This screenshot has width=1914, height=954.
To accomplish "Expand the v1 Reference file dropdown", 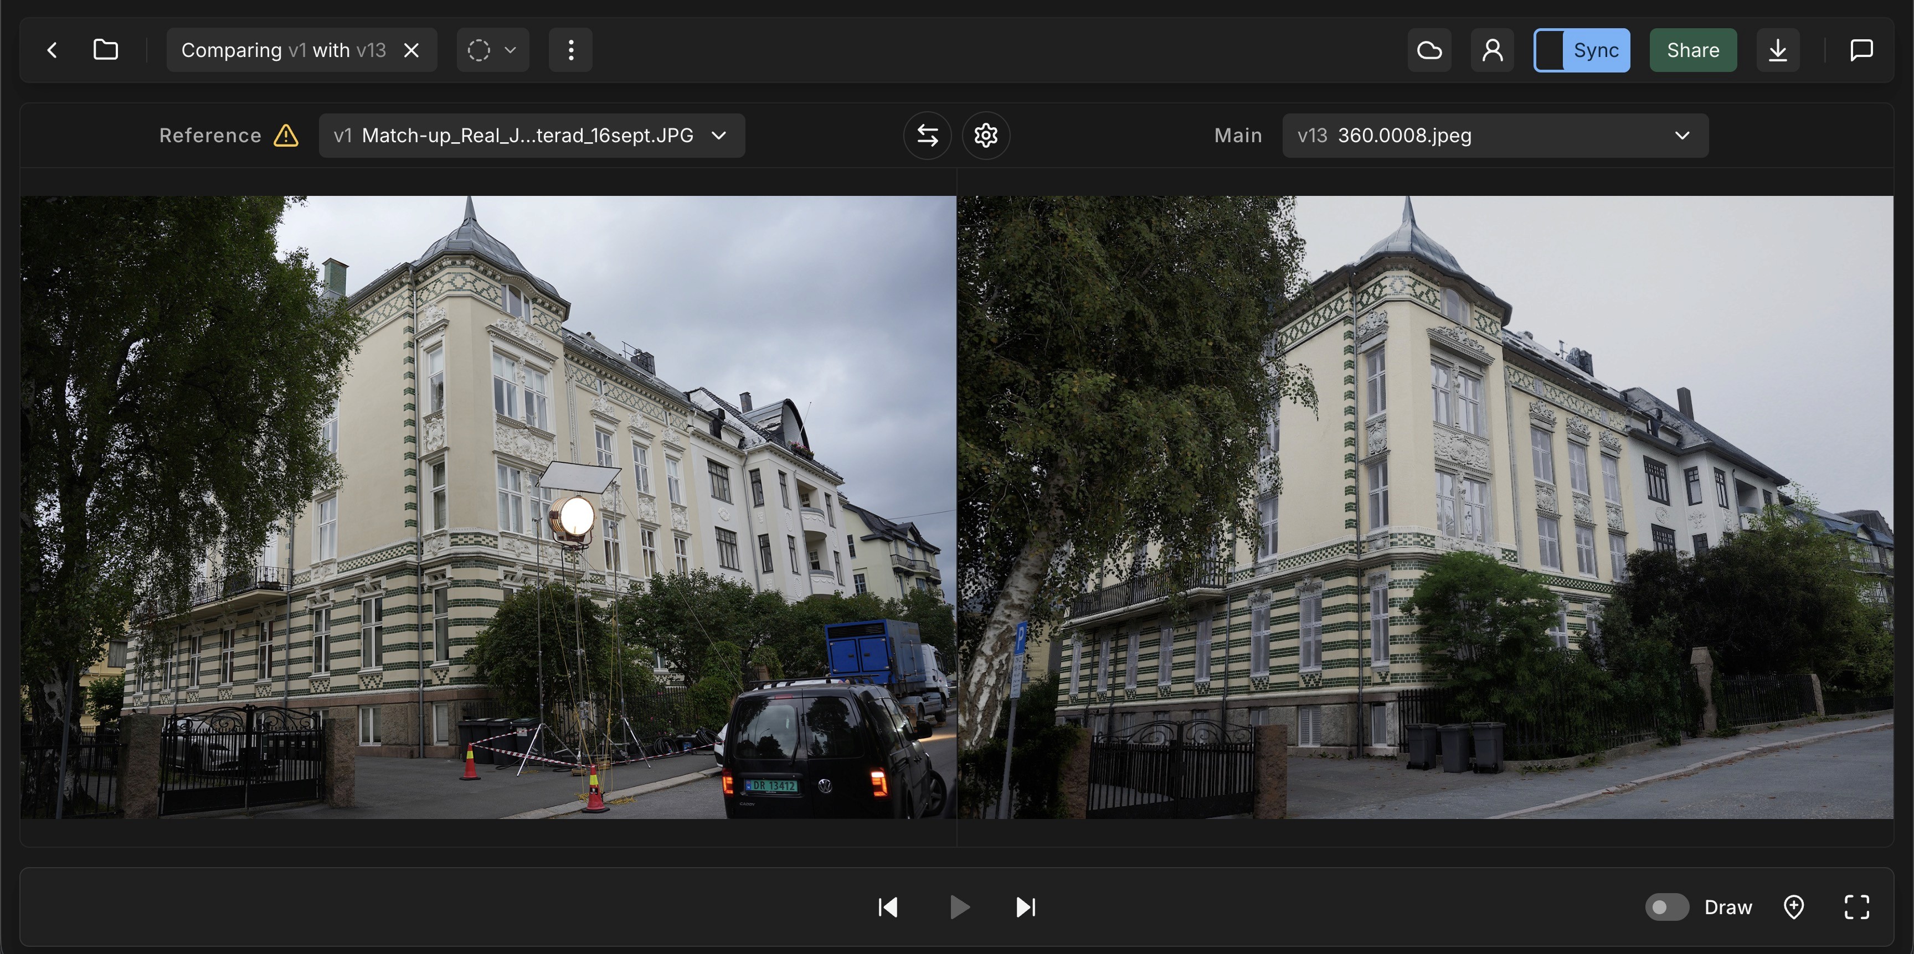I will (532, 135).
